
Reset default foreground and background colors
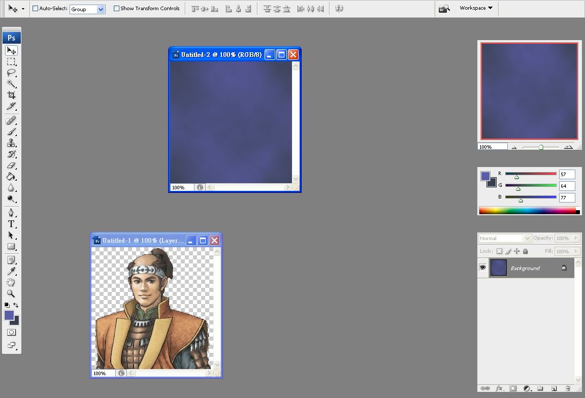[x=7, y=305]
